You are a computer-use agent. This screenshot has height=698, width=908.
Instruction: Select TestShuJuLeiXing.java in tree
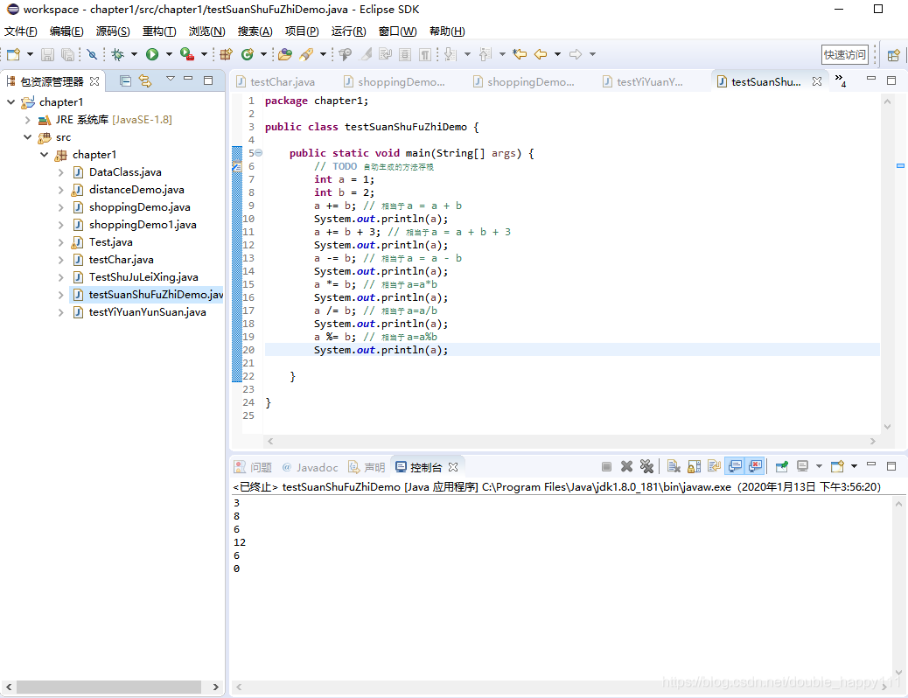point(143,277)
